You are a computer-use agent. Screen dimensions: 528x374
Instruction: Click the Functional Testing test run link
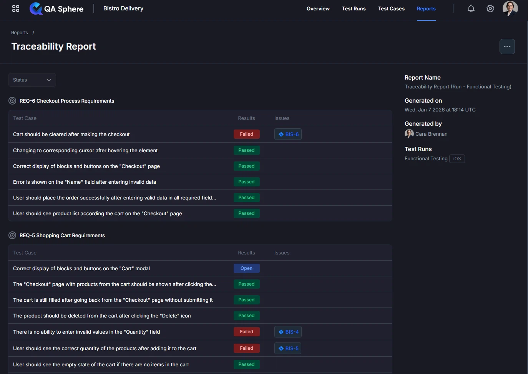[x=426, y=158]
